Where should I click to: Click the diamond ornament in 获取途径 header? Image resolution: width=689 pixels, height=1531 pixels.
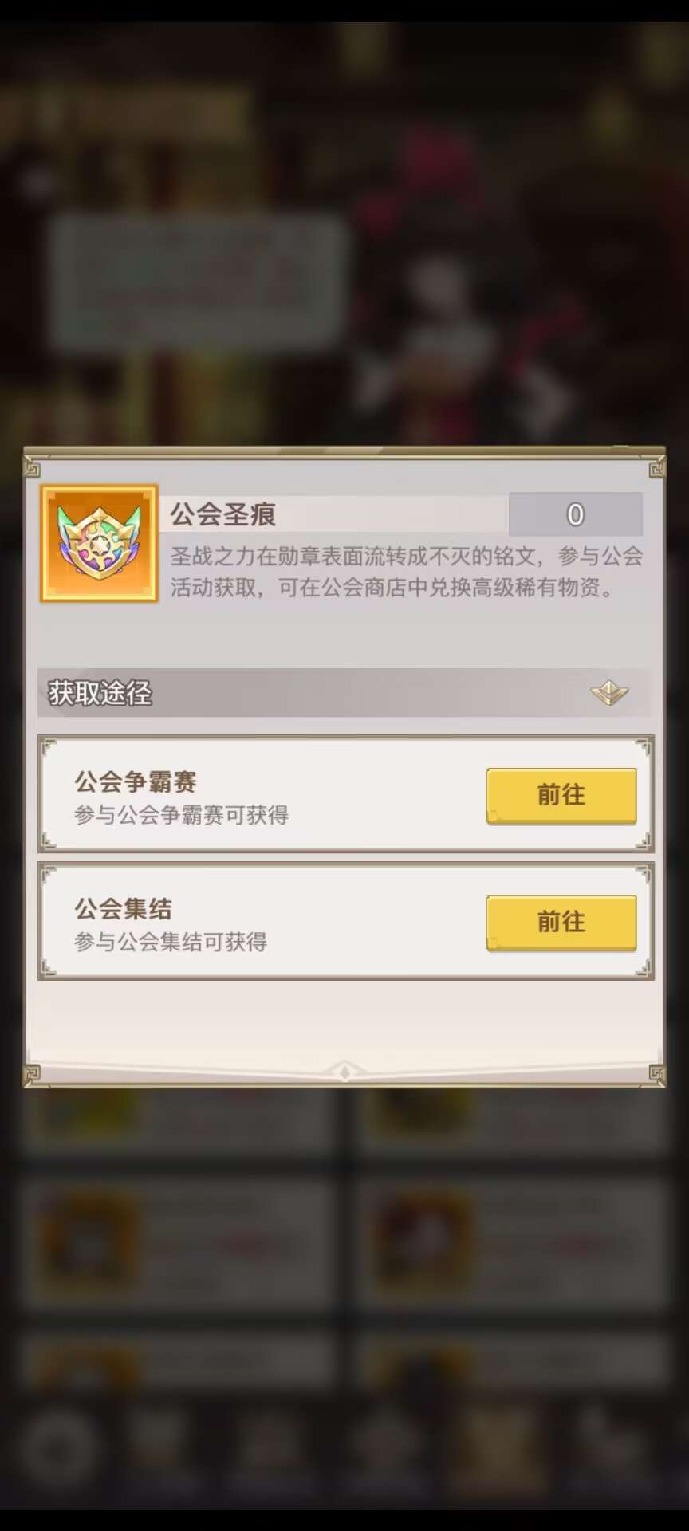(609, 692)
